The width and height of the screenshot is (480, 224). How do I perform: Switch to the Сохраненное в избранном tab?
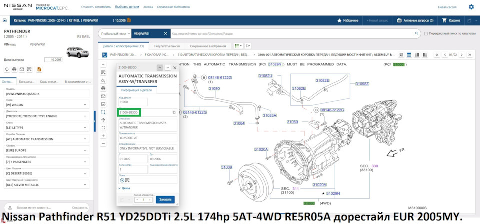coord(208,46)
